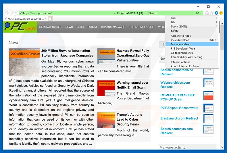The width and height of the screenshot is (227, 153).
Task: Open the Home icon in toolbar
Action: 207,13
